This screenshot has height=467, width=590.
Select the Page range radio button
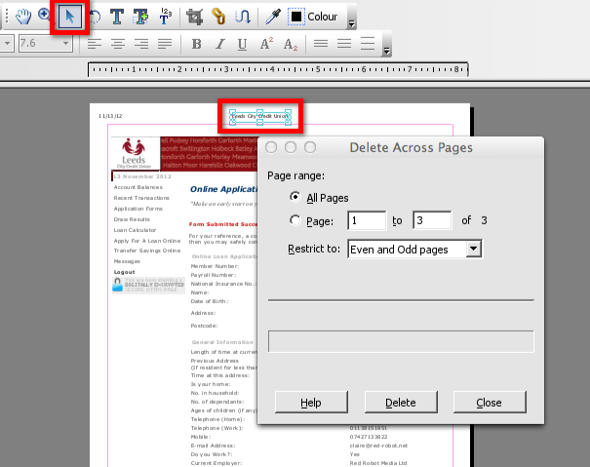295,221
